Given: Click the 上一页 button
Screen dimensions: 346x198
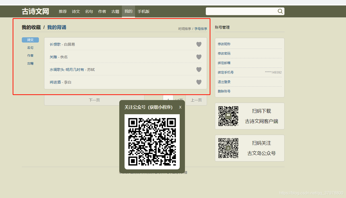Looking at the screenshot, I should (x=196, y=100).
